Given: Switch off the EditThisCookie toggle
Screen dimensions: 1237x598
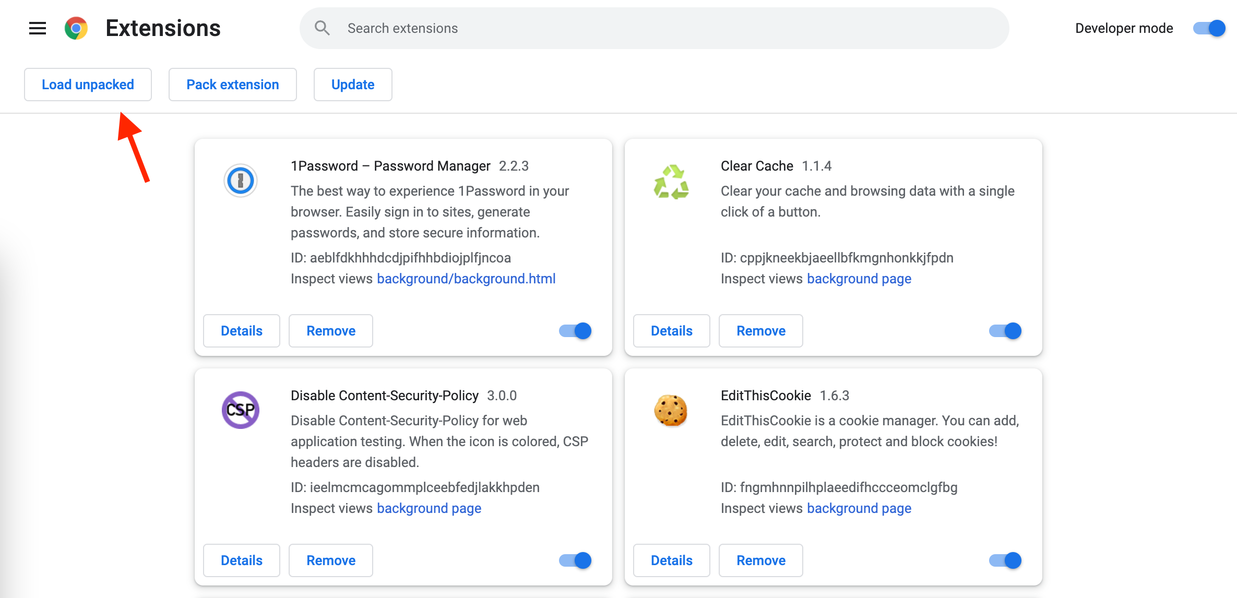Looking at the screenshot, I should pos(1005,560).
